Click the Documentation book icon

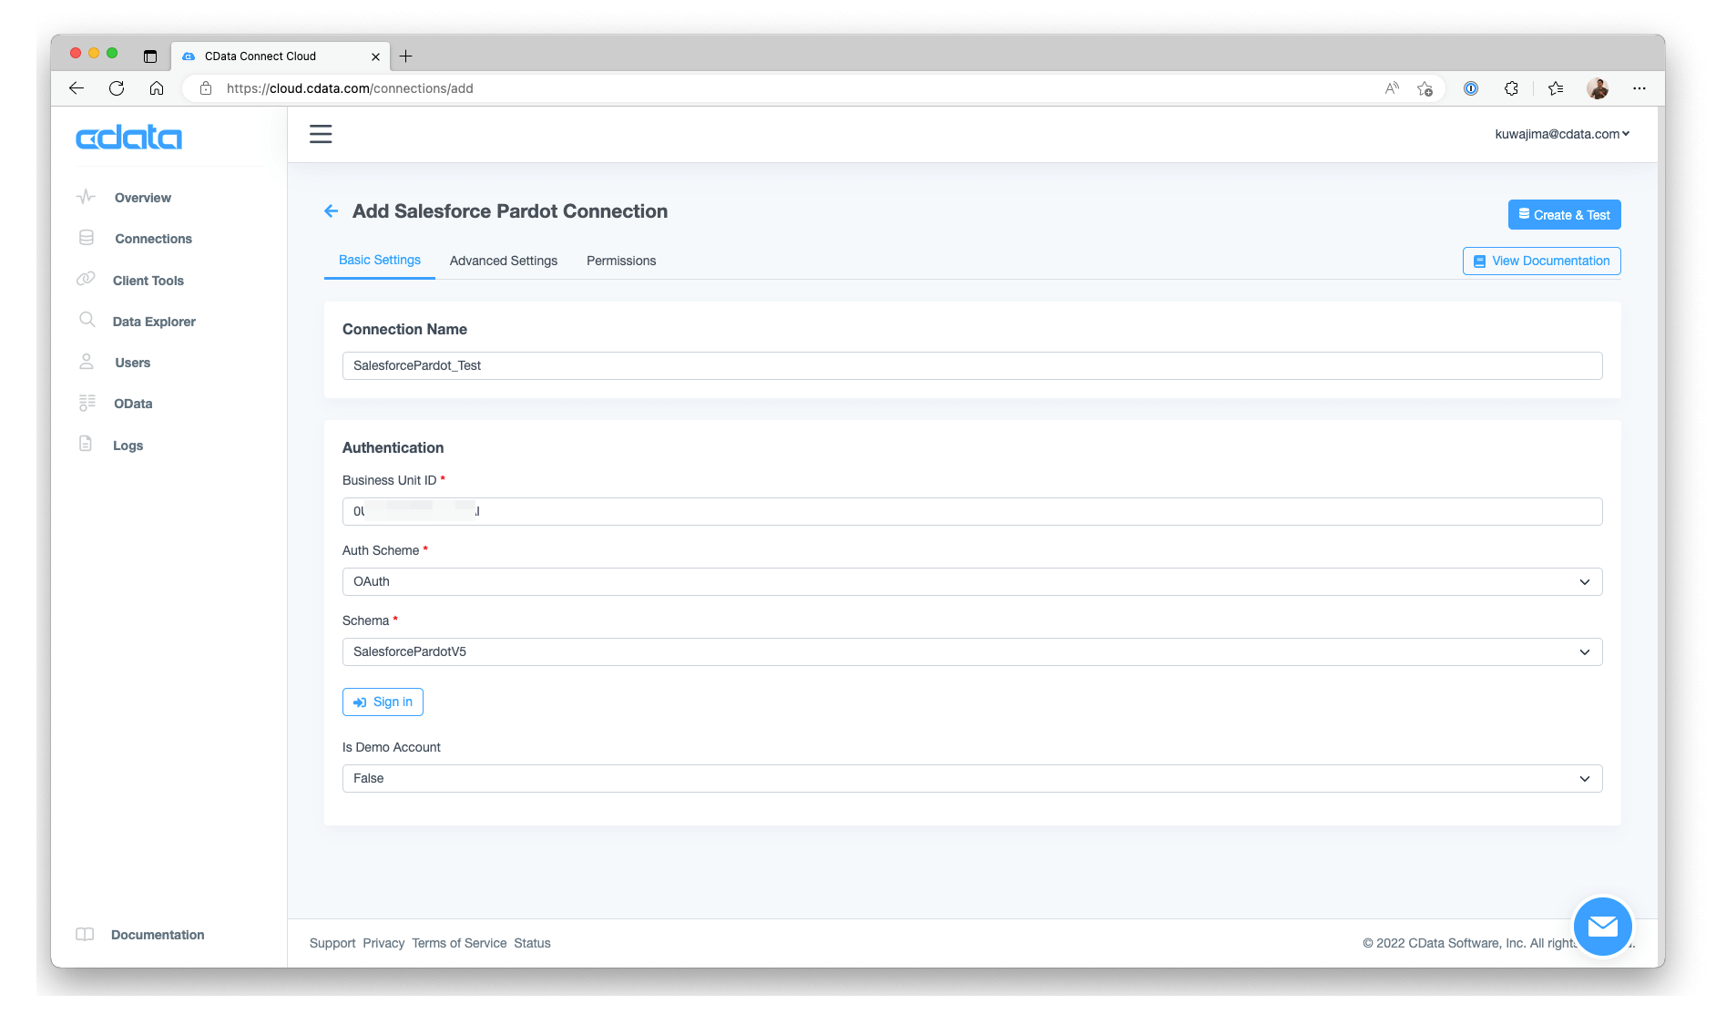pos(85,934)
